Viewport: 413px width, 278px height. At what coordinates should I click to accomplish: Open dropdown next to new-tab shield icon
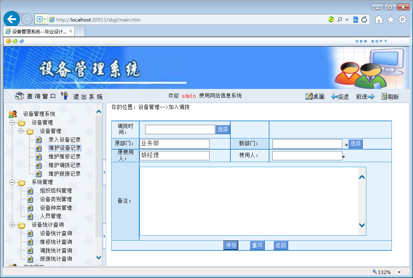(x=45, y=19)
